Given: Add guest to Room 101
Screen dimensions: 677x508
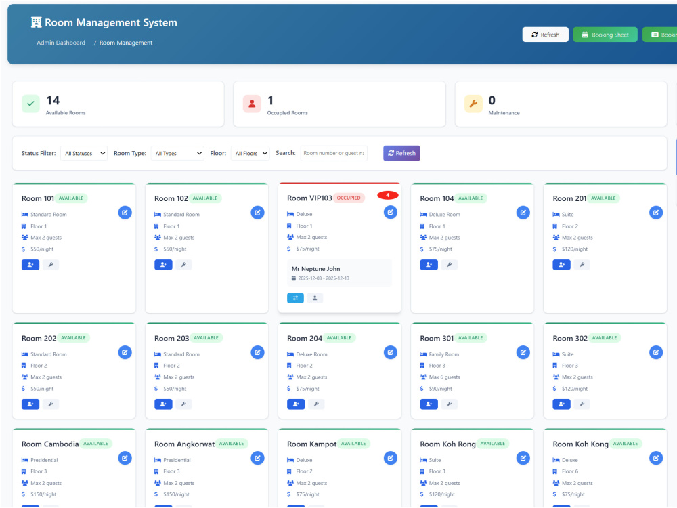Looking at the screenshot, I should pos(30,265).
